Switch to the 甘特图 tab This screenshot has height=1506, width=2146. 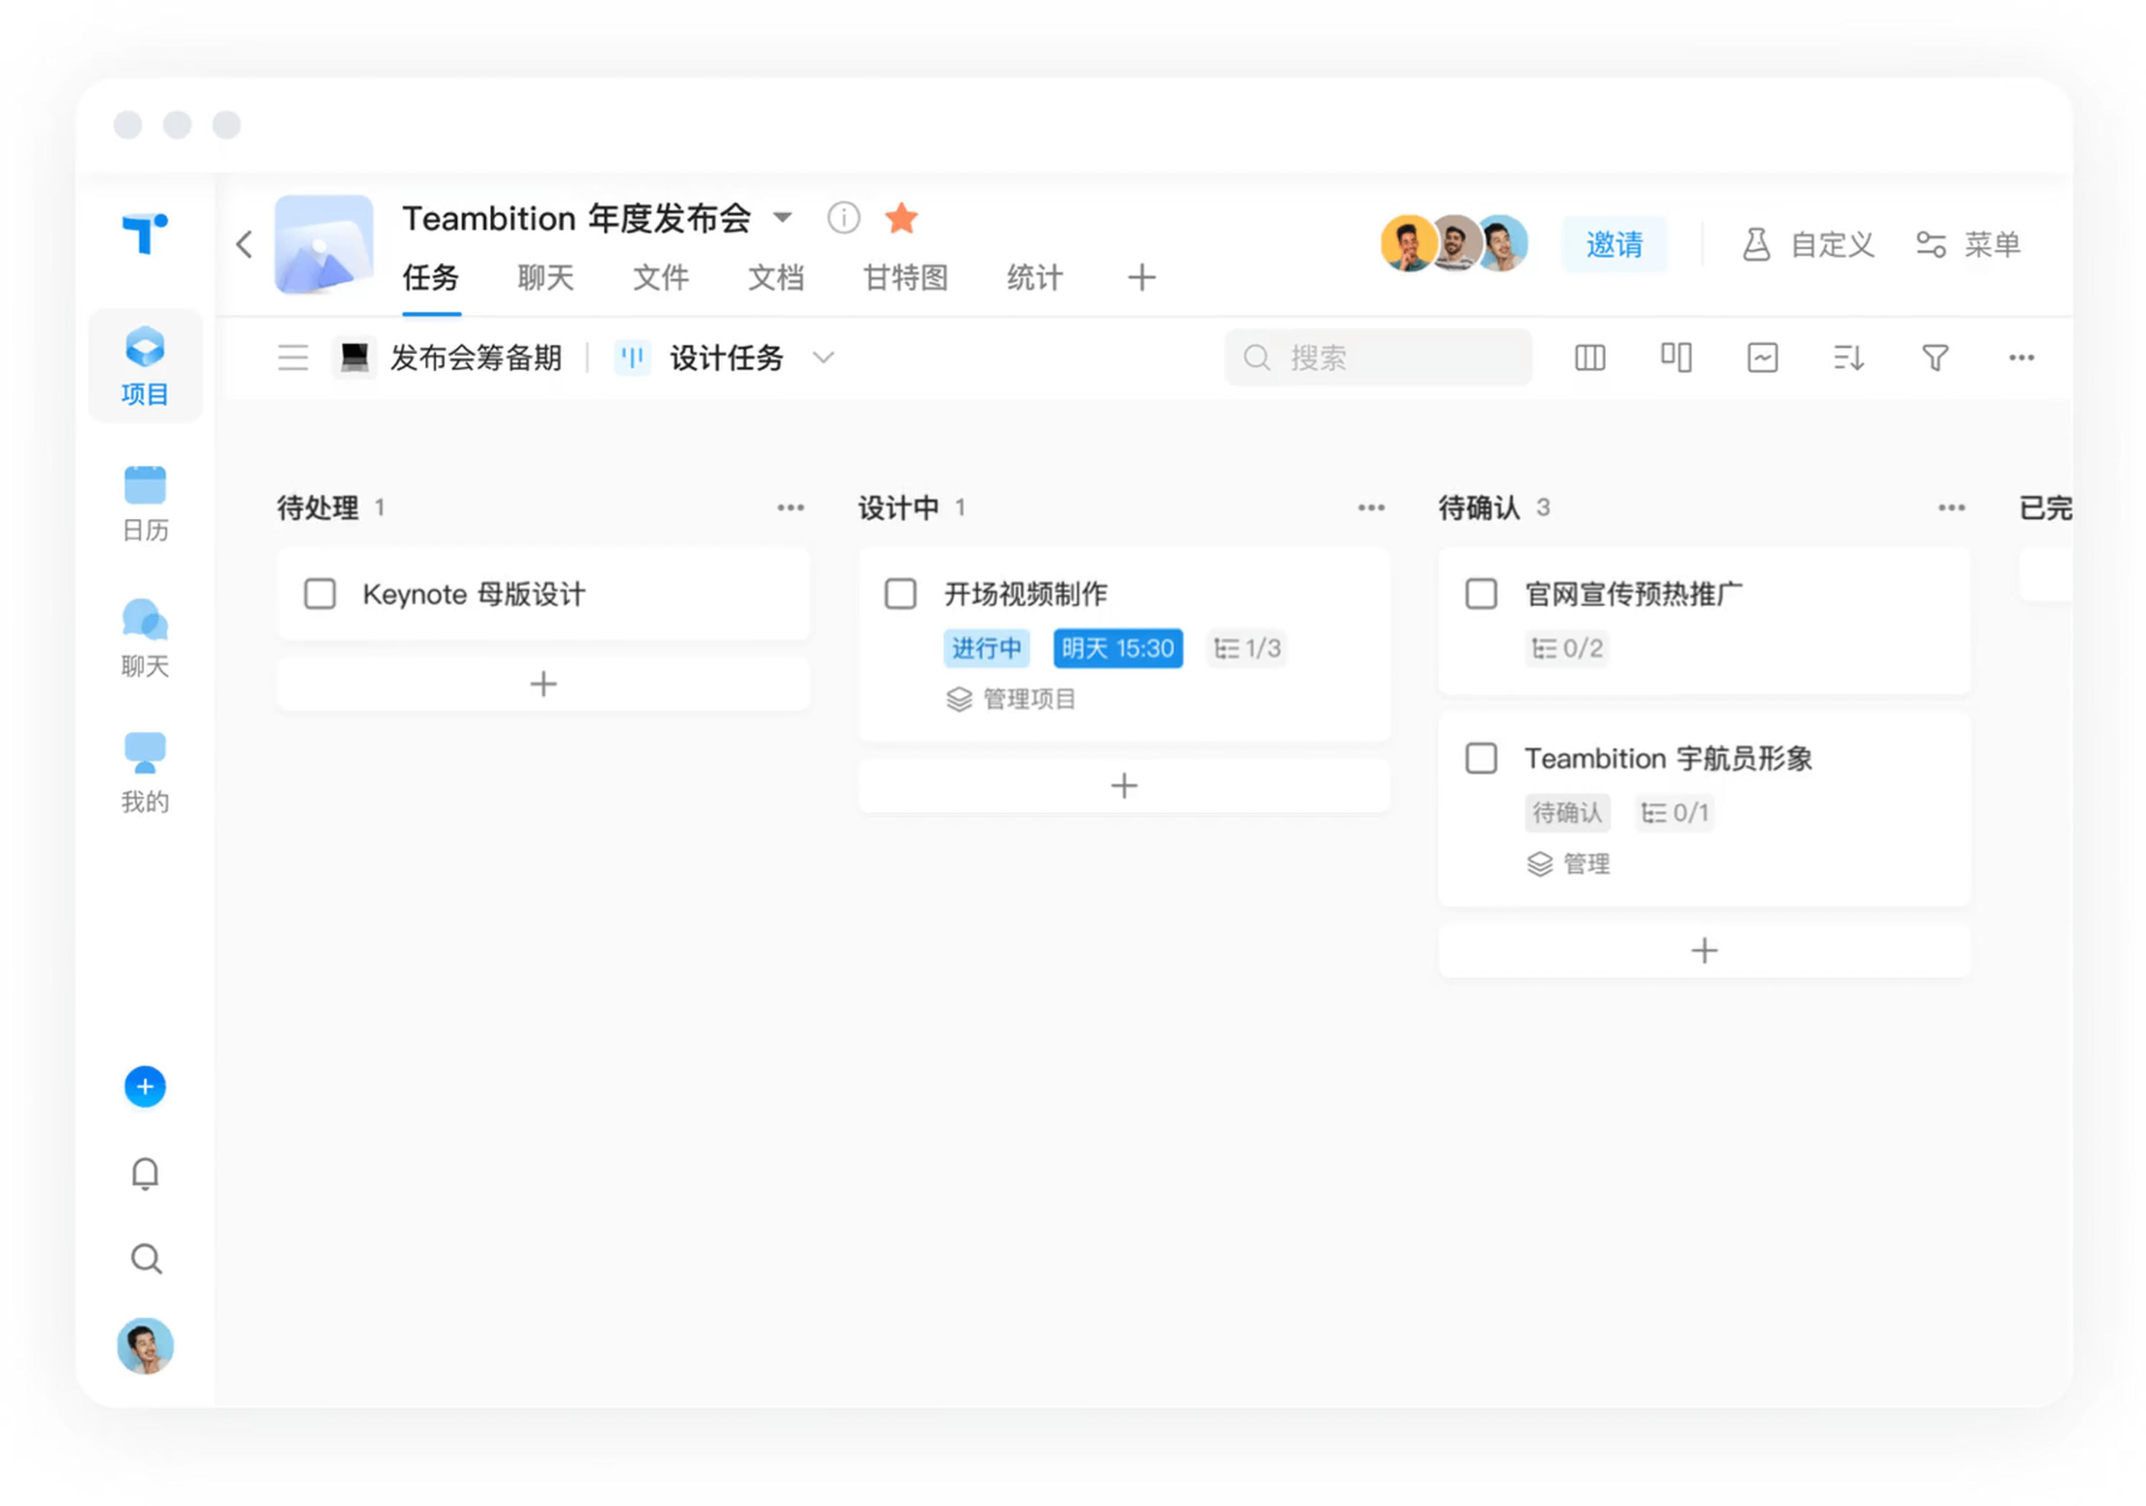(x=904, y=278)
